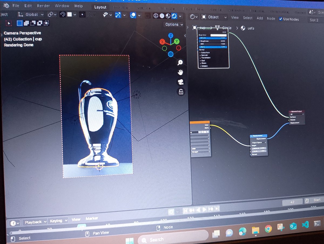Image resolution: width=324 pixels, height=244 pixels.
Task: Switch to the Layout workspace tab
Action: [100, 7]
